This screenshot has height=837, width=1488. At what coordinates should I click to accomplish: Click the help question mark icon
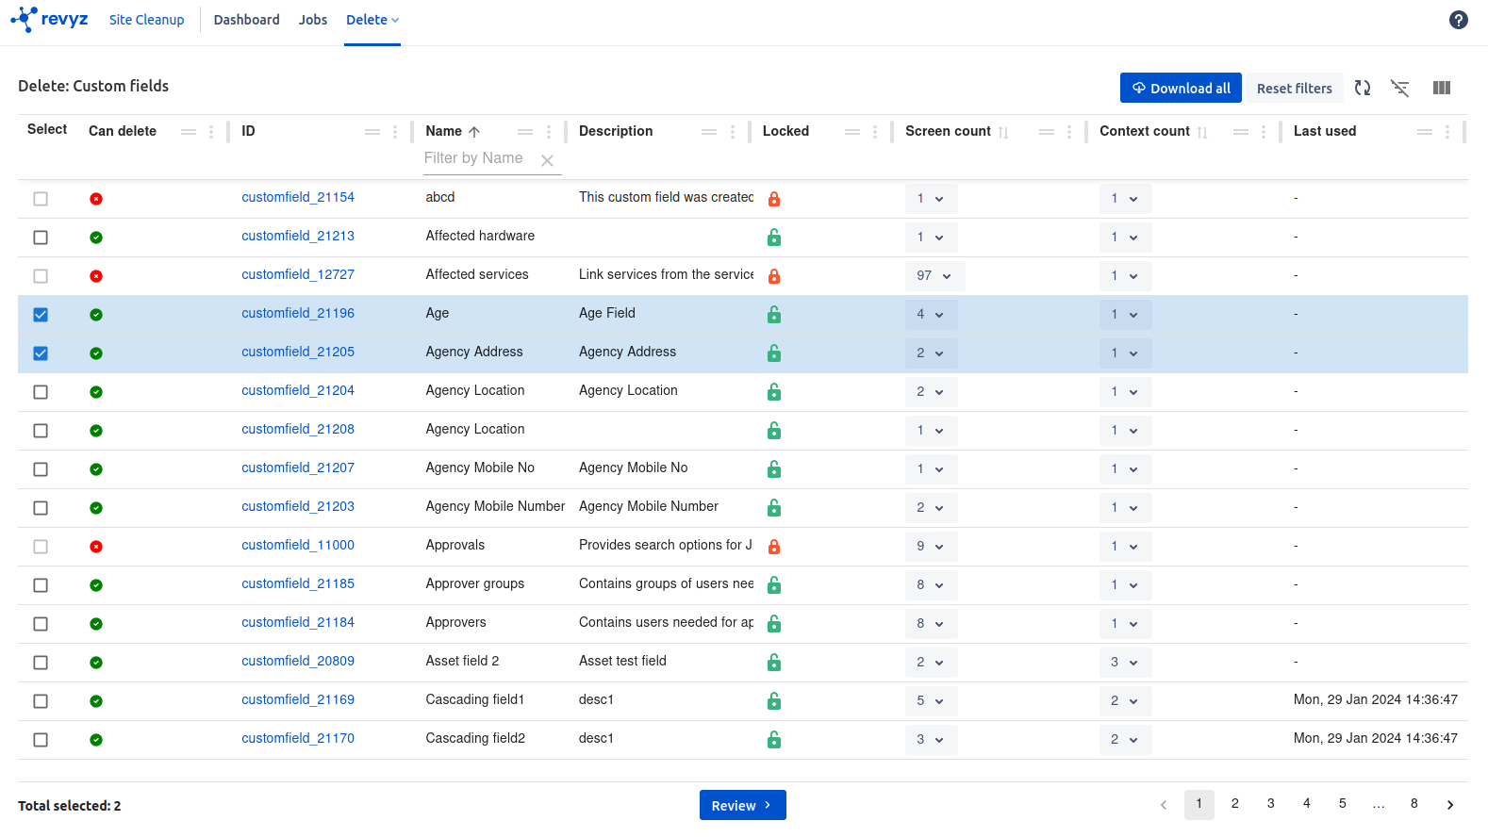[1458, 20]
